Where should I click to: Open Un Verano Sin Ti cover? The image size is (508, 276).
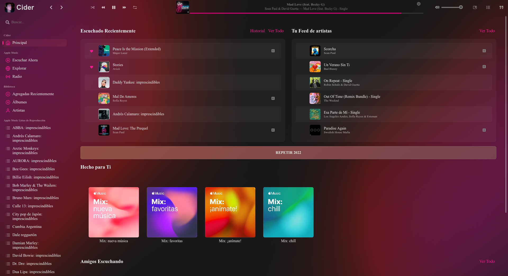[315, 67]
